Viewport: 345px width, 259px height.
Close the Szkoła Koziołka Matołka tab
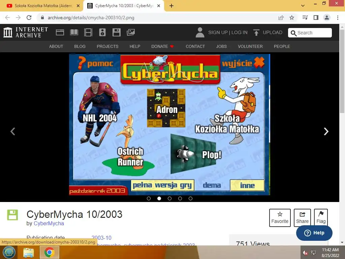coord(78,6)
